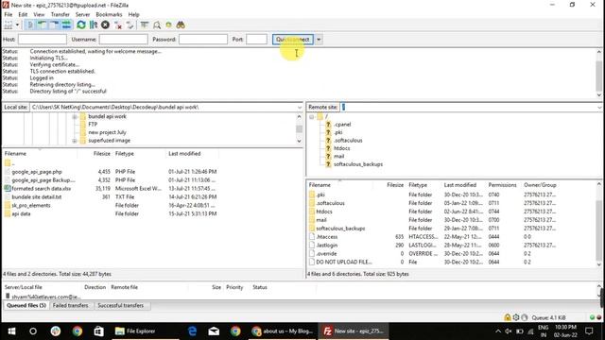Open the Bookmarks menu
Screen dimensions: 605x340
109,14
